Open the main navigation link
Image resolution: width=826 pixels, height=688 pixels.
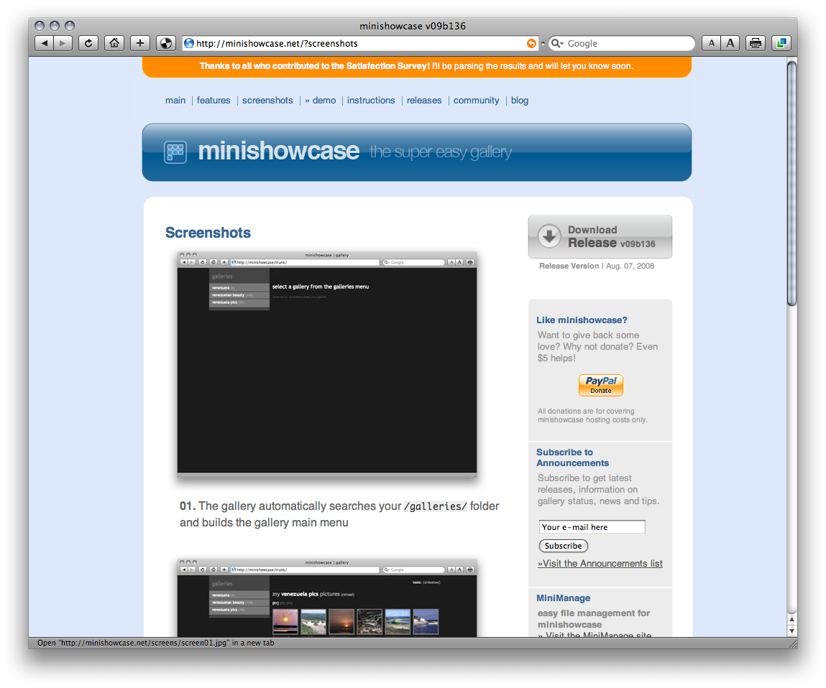tap(175, 100)
